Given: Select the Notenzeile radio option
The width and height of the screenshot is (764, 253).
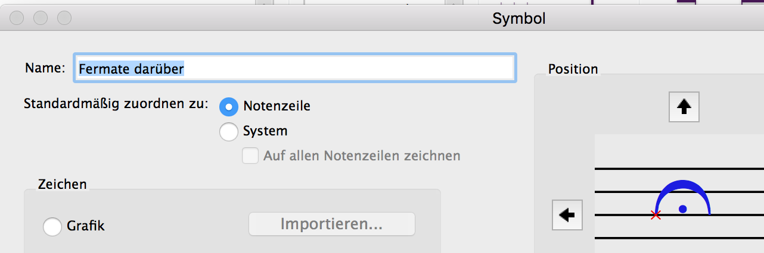Looking at the screenshot, I should pos(229,106).
